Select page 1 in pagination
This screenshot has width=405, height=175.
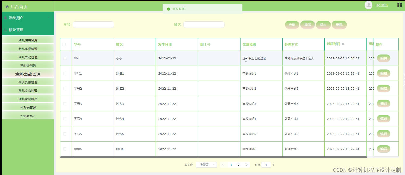point(231,164)
